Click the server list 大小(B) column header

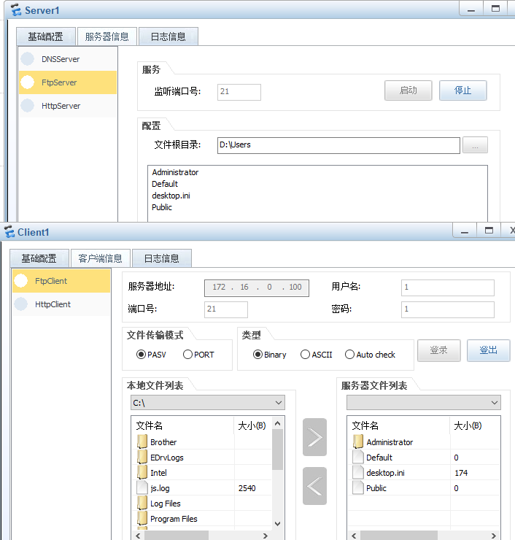point(475,425)
